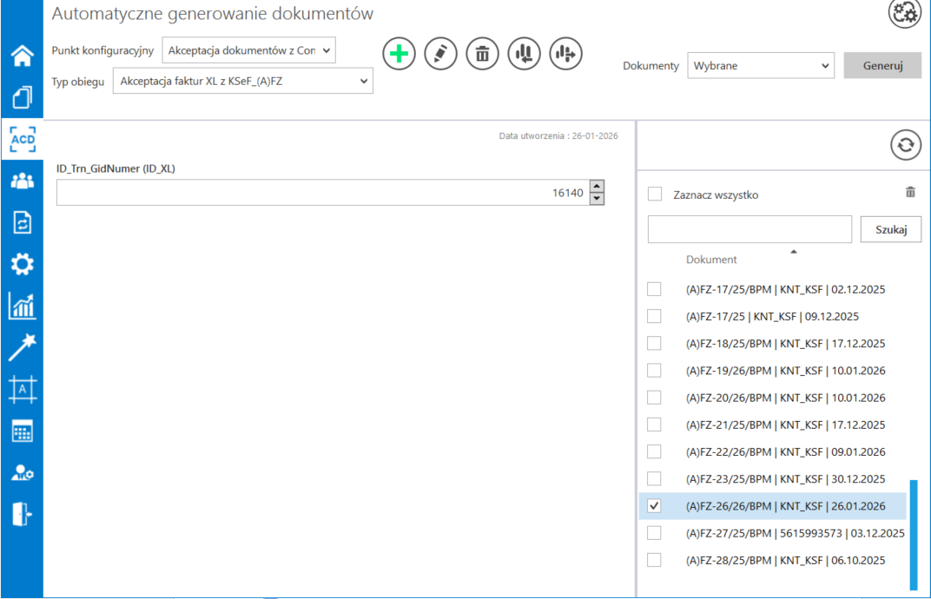Uncheck the (A)FZ-26/26/BPM document checkbox
This screenshot has width=931, height=599.
655,506
